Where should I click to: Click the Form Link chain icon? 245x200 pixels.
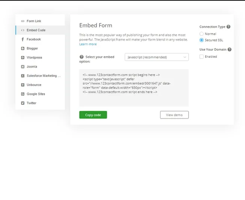23,21
